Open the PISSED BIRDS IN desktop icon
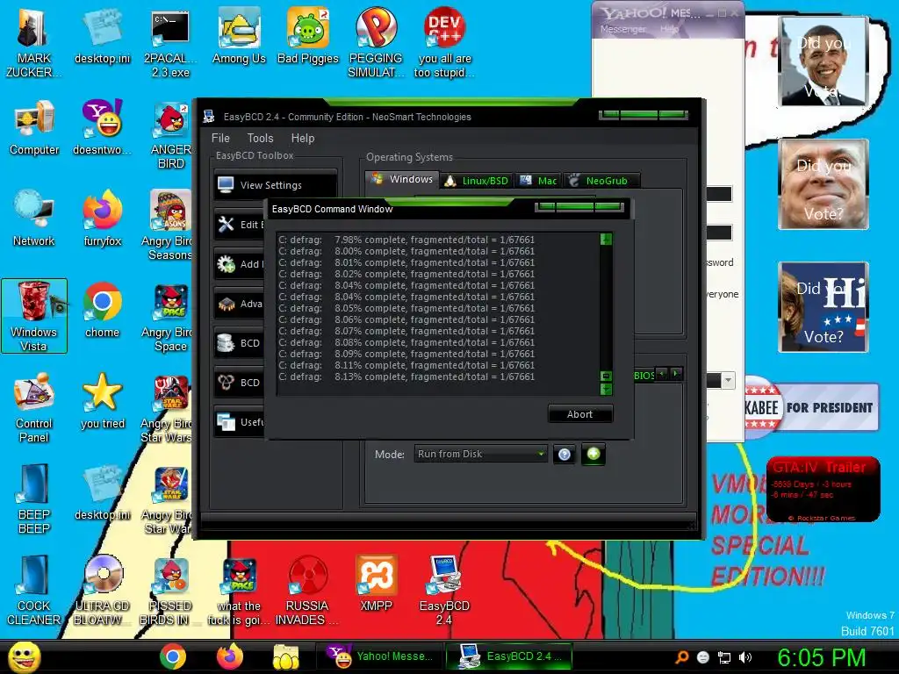Image resolution: width=899 pixels, height=674 pixels. click(x=170, y=590)
